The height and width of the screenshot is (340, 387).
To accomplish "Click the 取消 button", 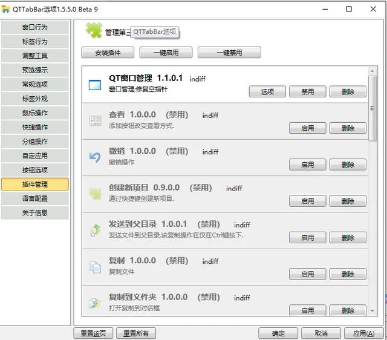I will (321, 333).
